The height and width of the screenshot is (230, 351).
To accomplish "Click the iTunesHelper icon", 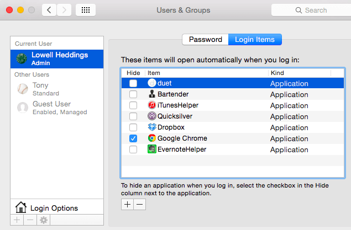I will [x=152, y=105].
